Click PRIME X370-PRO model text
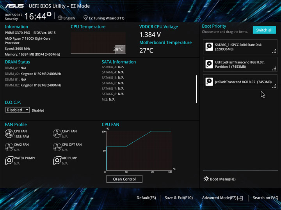The image size is (281, 210). [18, 33]
